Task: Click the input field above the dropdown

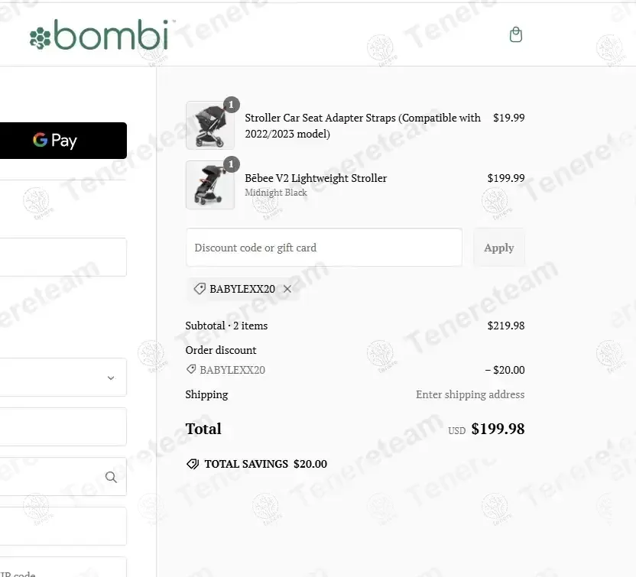Action: click(x=63, y=257)
